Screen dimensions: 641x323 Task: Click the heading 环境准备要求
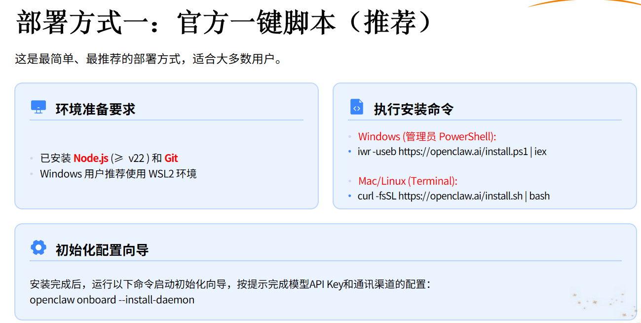(95, 109)
